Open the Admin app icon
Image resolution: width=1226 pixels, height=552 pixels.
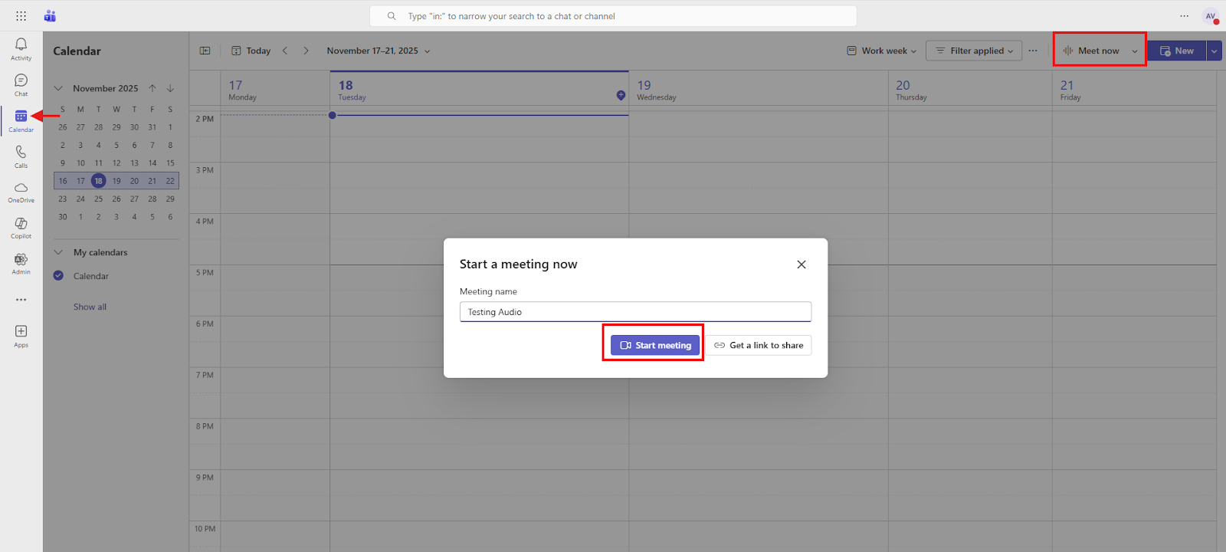point(21,263)
